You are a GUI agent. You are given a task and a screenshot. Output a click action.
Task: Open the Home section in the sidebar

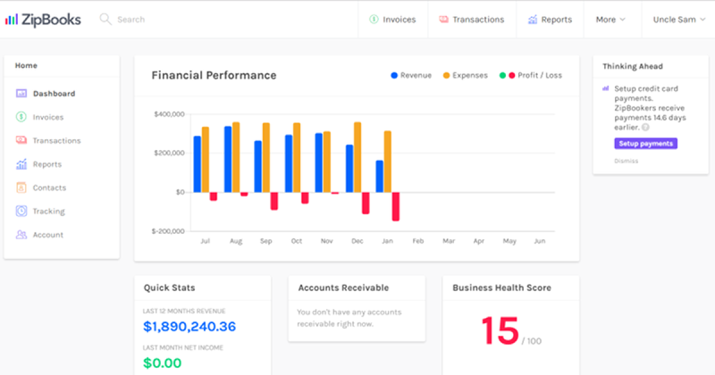pyautogui.click(x=26, y=65)
